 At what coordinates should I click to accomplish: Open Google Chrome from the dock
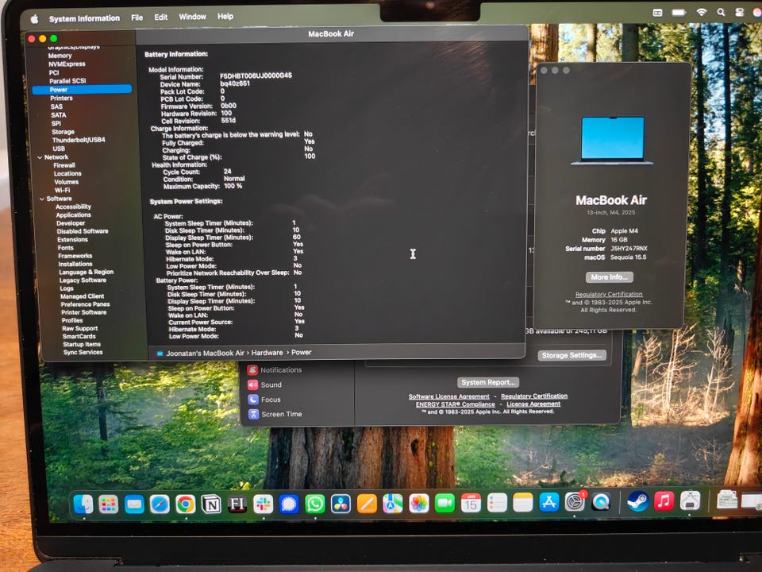pyautogui.click(x=186, y=504)
